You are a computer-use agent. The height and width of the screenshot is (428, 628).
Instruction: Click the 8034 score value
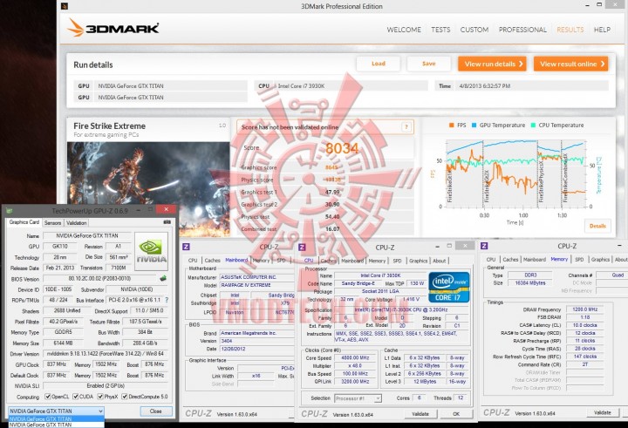point(342,148)
